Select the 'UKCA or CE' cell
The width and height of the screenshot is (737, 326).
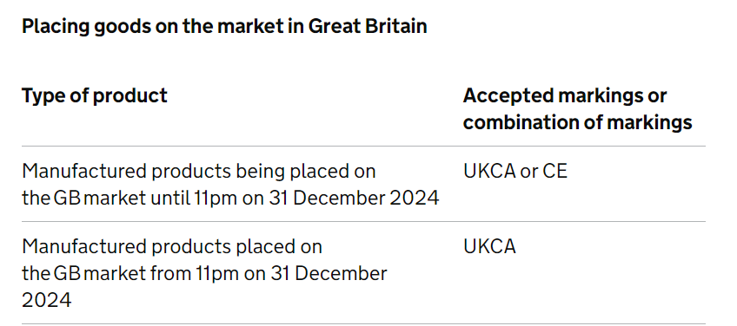coord(515,171)
